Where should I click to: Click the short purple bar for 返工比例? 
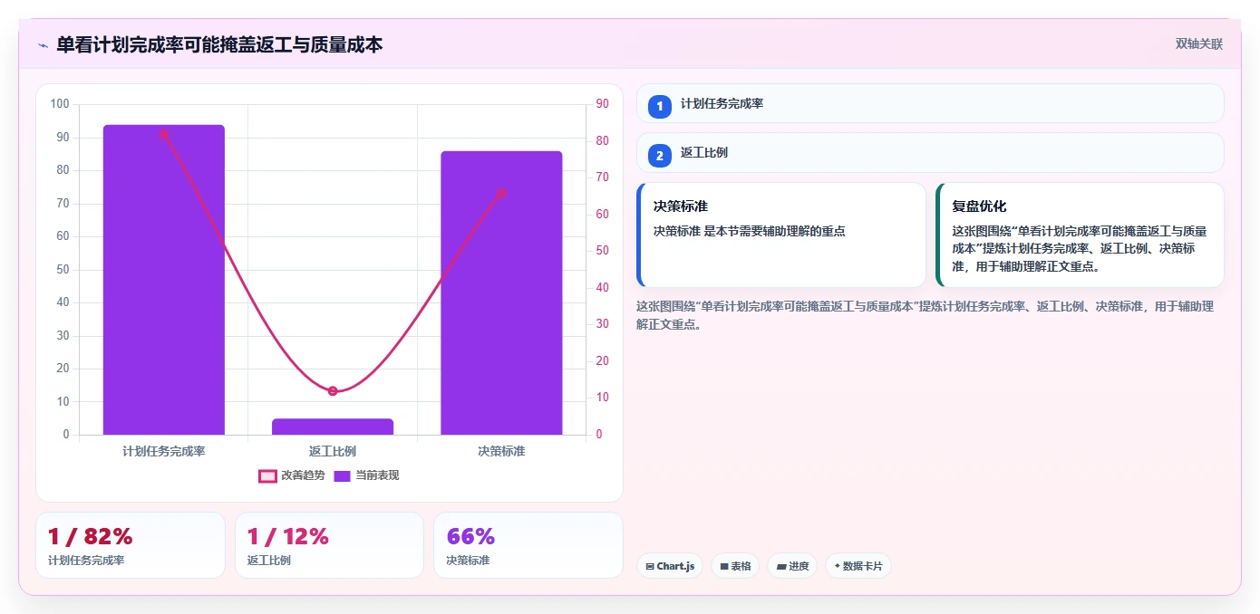coord(333,427)
